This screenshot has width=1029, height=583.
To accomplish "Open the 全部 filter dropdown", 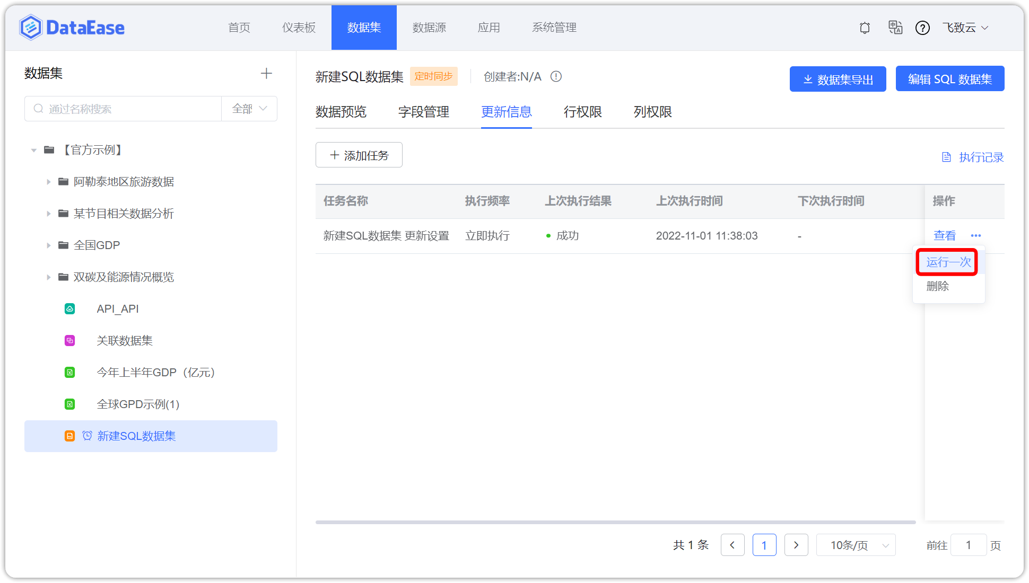I will pos(249,108).
